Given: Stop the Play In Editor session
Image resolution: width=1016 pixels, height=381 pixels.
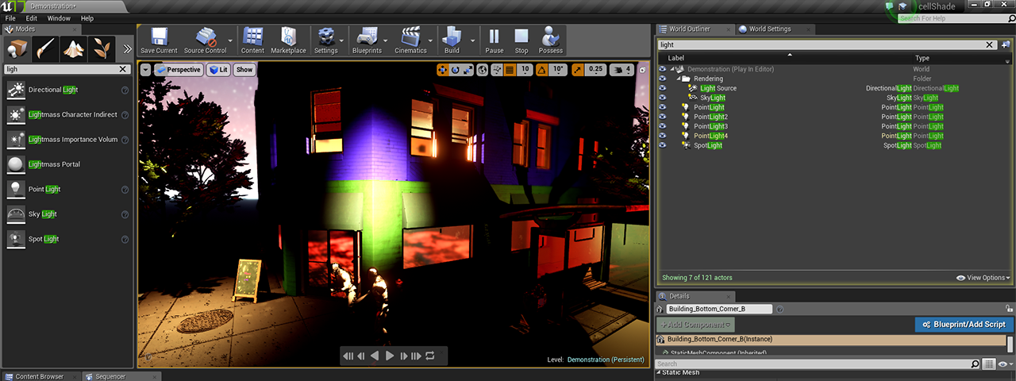Looking at the screenshot, I should (x=521, y=40).
